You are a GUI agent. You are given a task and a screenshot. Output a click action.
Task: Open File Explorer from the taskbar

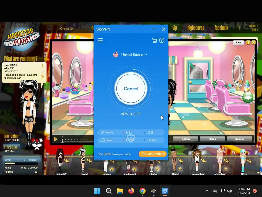(x=120, y=191)
